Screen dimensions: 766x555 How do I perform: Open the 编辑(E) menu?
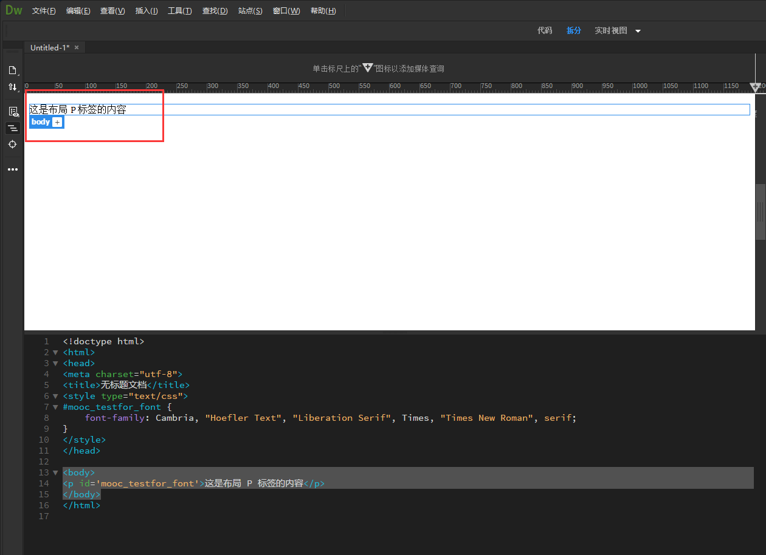(x=78, y=11)
